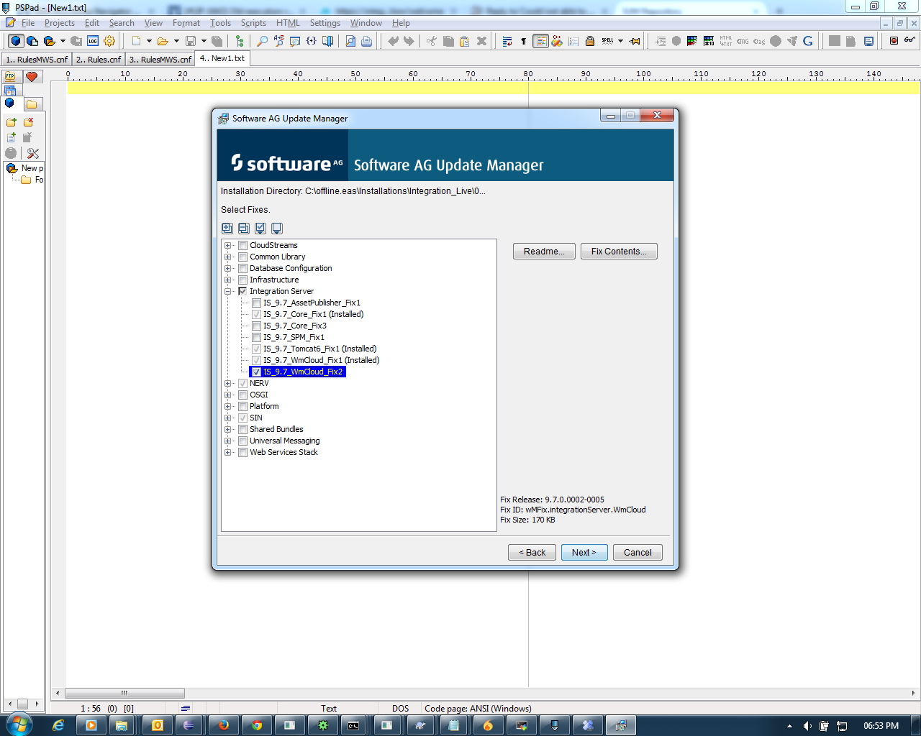
Task: Open Windows Start button
Action: tap(18, 724)
